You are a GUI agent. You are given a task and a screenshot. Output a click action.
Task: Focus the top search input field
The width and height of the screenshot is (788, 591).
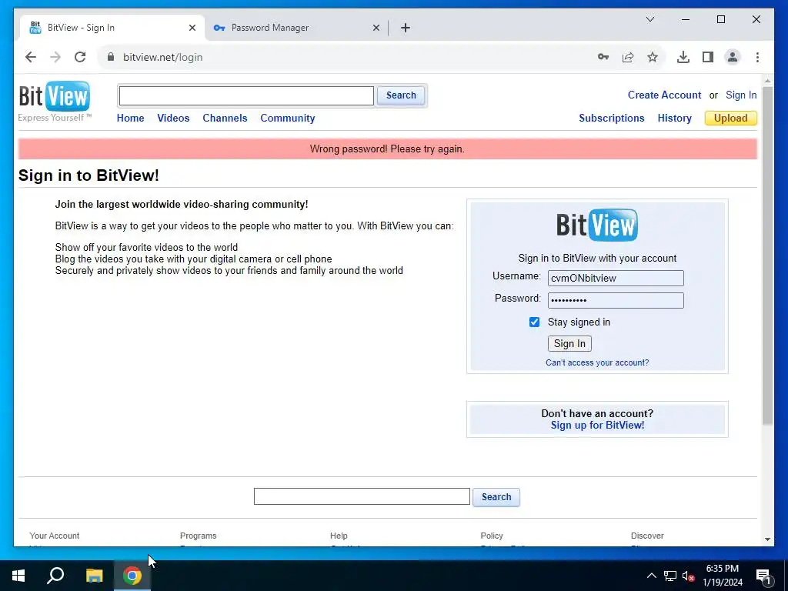click(246, 95)
